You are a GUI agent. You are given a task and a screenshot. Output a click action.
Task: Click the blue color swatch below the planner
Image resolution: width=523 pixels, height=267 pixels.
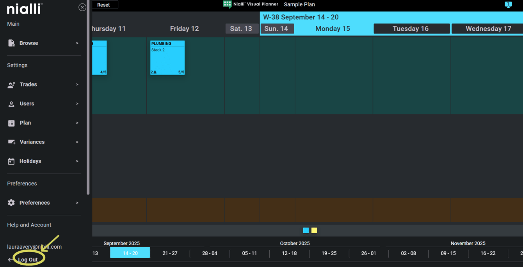click(x=306, y=230)
